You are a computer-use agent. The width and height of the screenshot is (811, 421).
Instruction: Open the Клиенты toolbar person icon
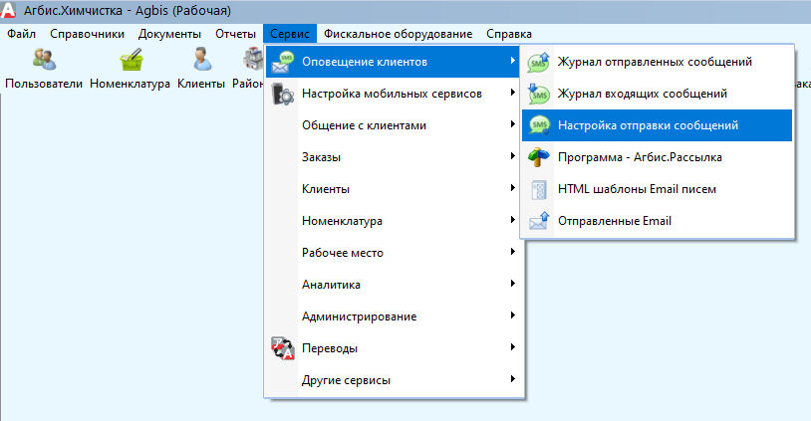click(201, 59)
